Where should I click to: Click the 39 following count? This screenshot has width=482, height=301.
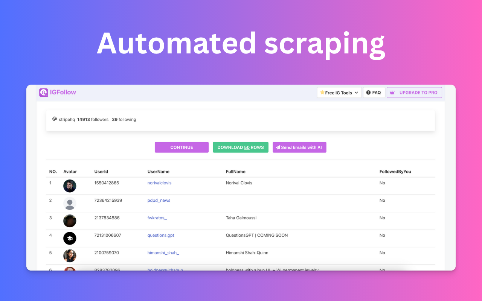click(124, 120)
